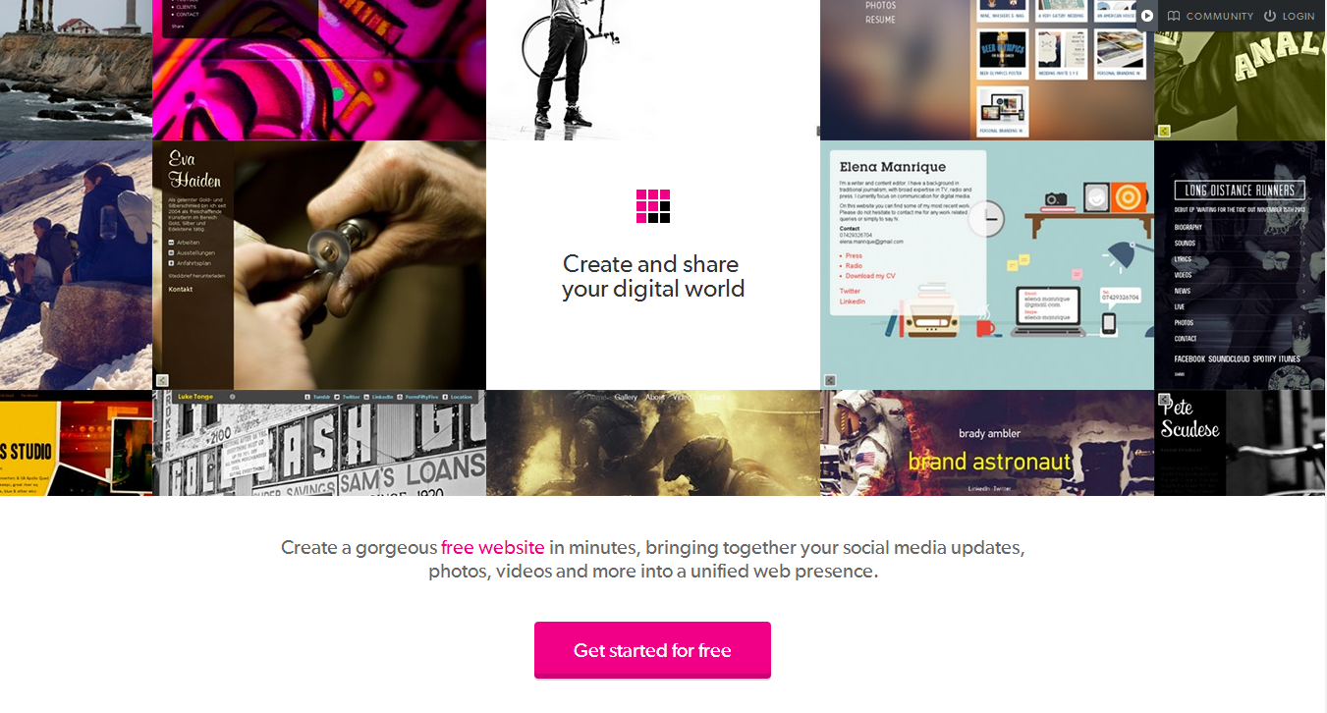The width and height of the screenshot is (1327, 713).
Task: Open the Luke Tonge Sam's Loans thumbnail
Action: [x=319, y=443]
